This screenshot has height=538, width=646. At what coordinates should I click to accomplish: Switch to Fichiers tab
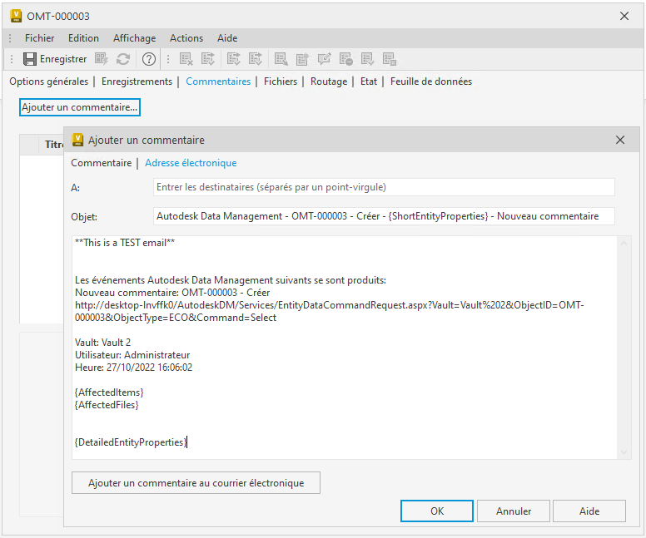(x=281, y=81)
